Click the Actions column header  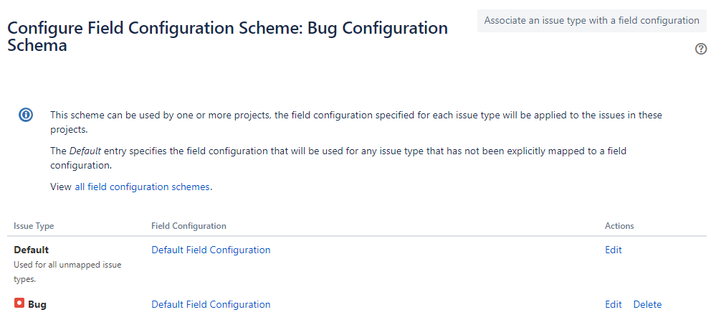tap(619, 226)
